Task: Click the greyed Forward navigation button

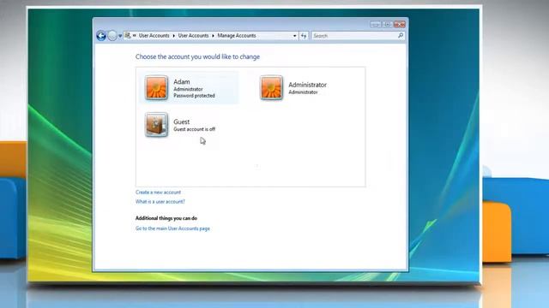Action: tap(112, 36)
